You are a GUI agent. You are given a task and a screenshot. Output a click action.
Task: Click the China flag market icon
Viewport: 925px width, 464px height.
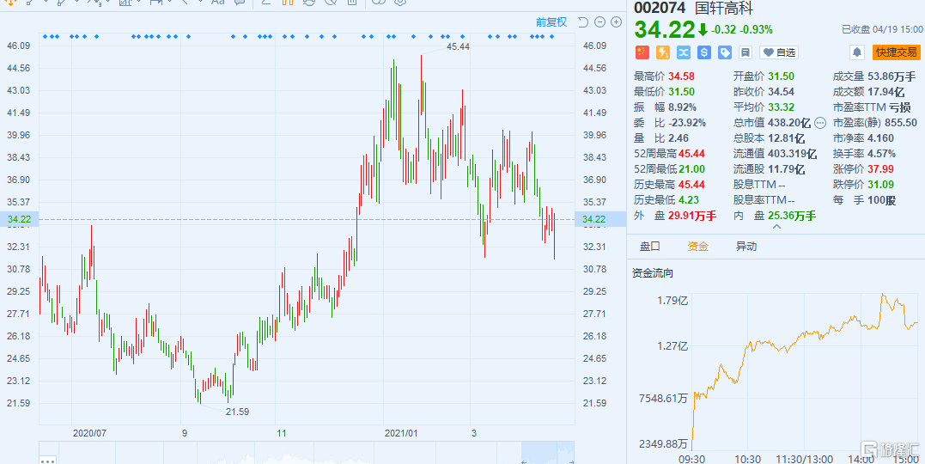[x=642, y=52]
